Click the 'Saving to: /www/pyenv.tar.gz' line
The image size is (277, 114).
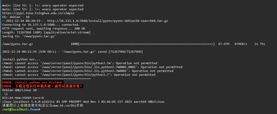click(29, 36)
